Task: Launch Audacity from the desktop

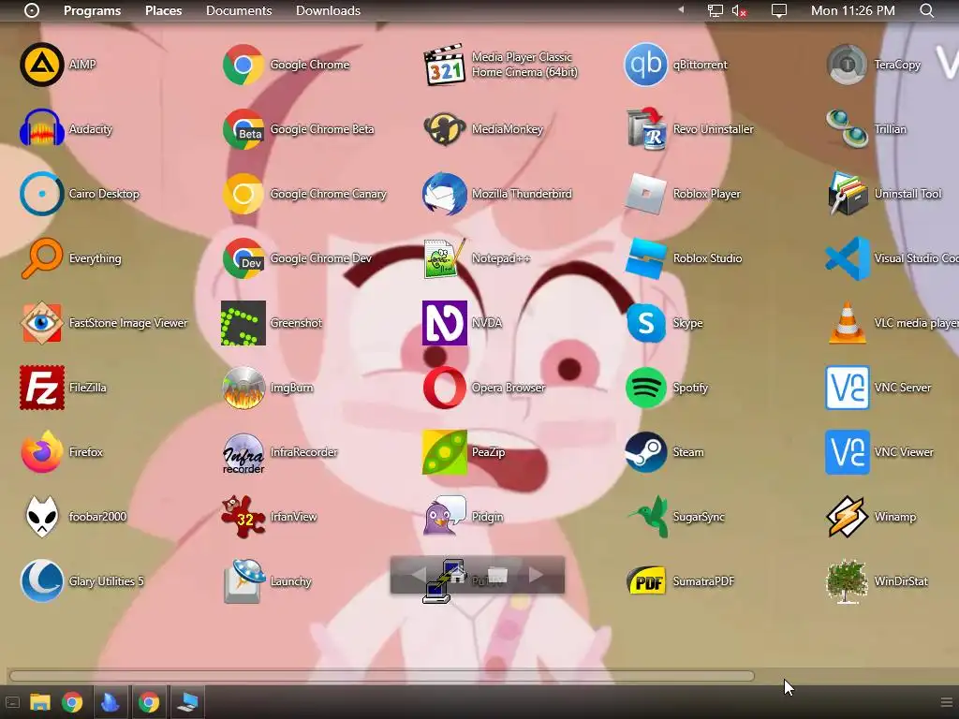Action: [41, 129]
